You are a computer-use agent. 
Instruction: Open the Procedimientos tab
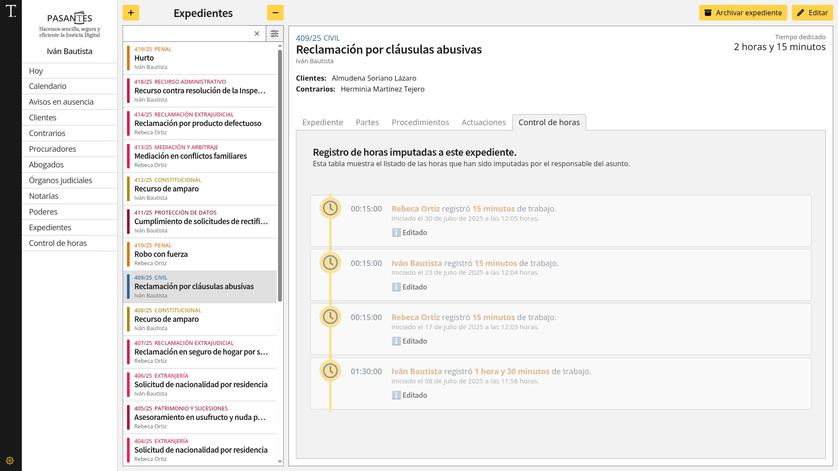(420, 123)
